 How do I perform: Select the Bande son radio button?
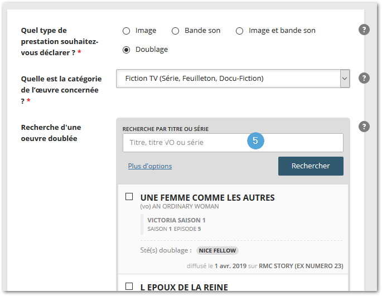click(x=176, y=31)
